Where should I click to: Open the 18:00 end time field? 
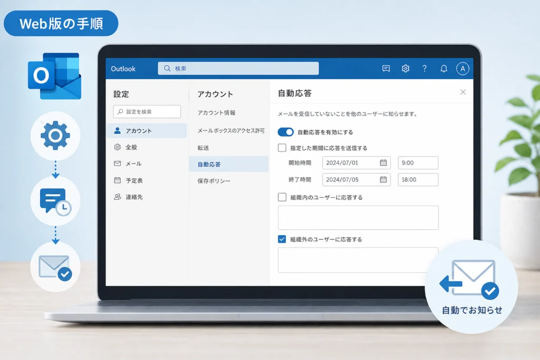coord(418,180)
